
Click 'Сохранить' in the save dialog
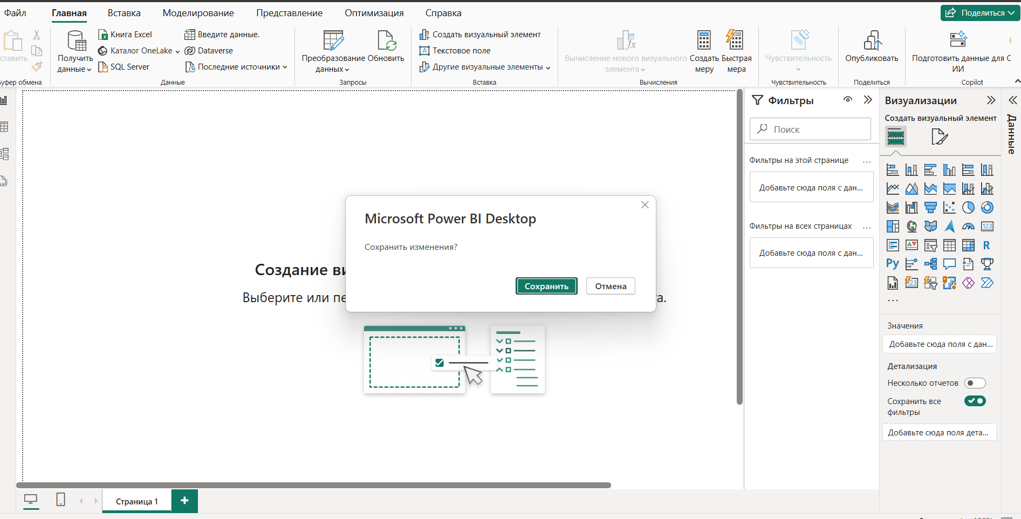tap(546, 286)
